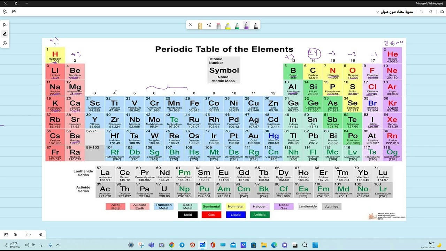Click the share board icon
Screen dimensions: 446x251
tap(14, 12)
